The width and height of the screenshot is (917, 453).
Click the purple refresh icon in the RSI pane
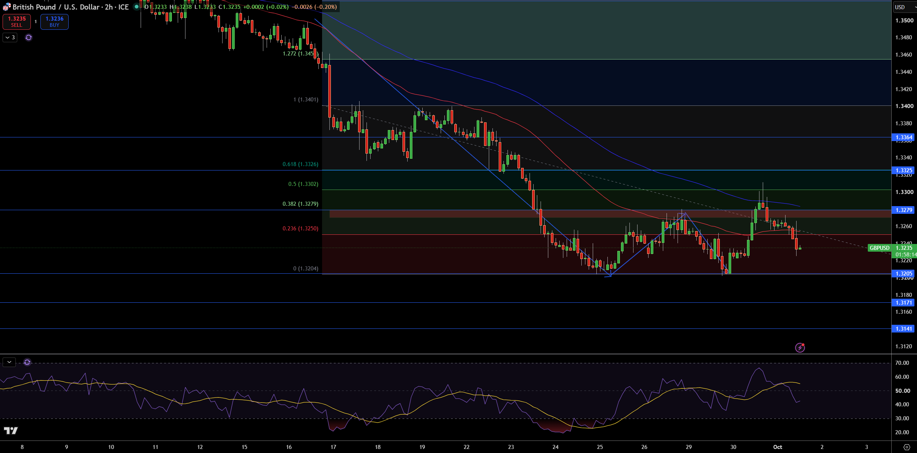point(27,362)
